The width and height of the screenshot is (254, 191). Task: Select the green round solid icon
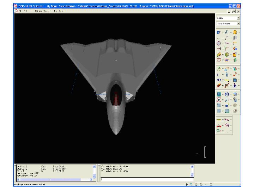(227, 54)
